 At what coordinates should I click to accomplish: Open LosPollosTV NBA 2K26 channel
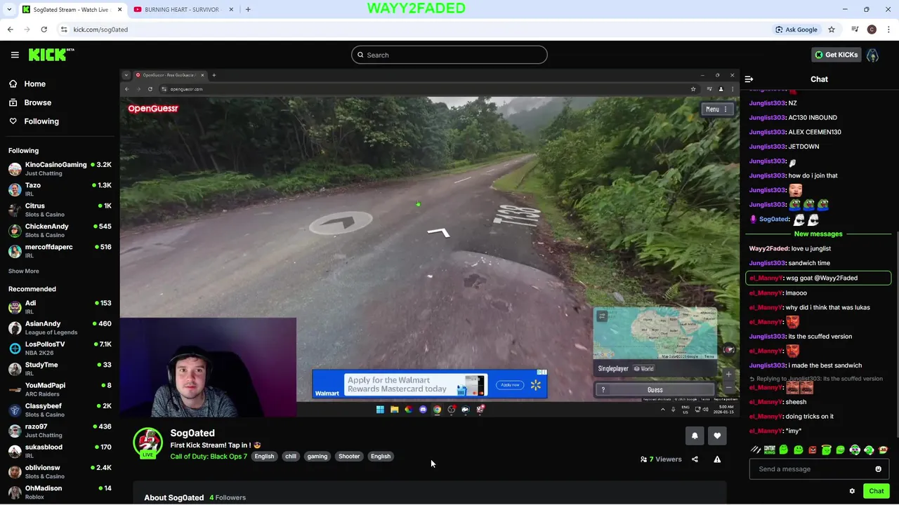(60, 348)
